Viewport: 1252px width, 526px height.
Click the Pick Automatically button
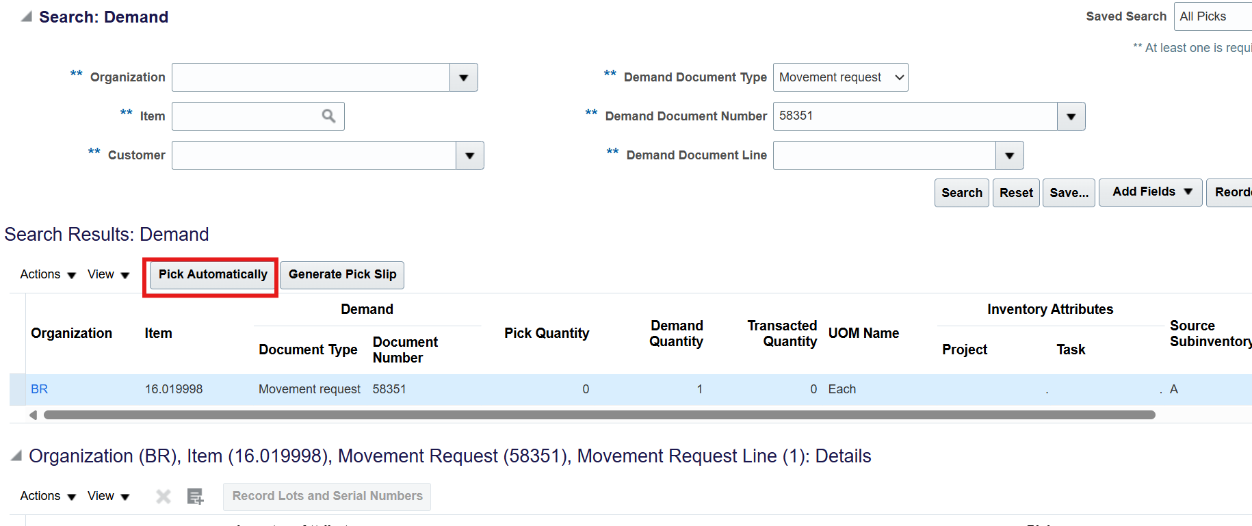tap(213, 275)
